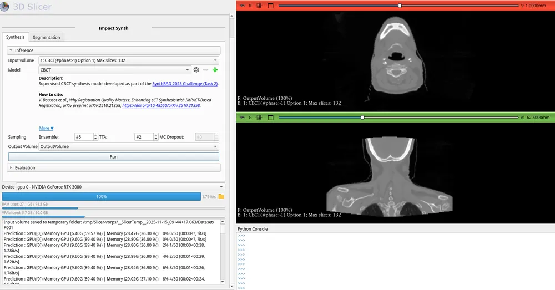Open the Device dropdown showing NVIDIA GeForce RTX 3080
The image size is (555, 290).
[120, 187]
